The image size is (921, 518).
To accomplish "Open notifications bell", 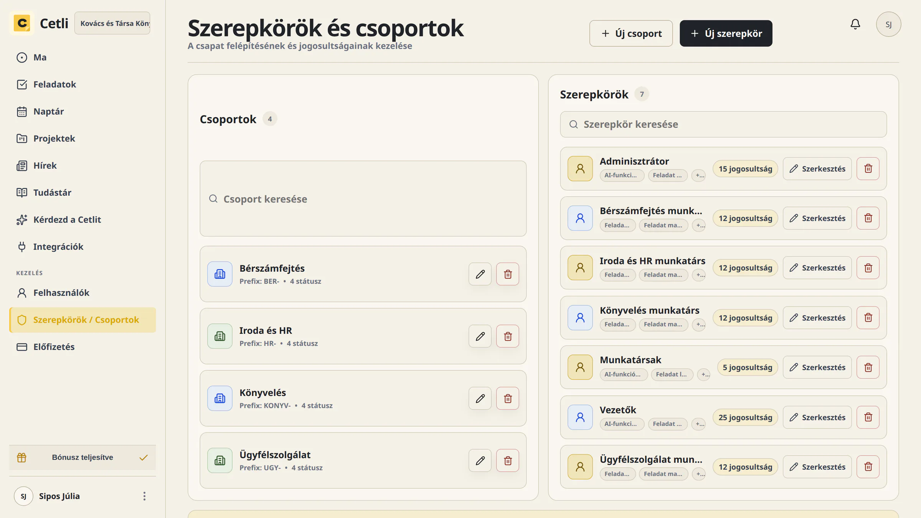I will [x=855, y=24].
